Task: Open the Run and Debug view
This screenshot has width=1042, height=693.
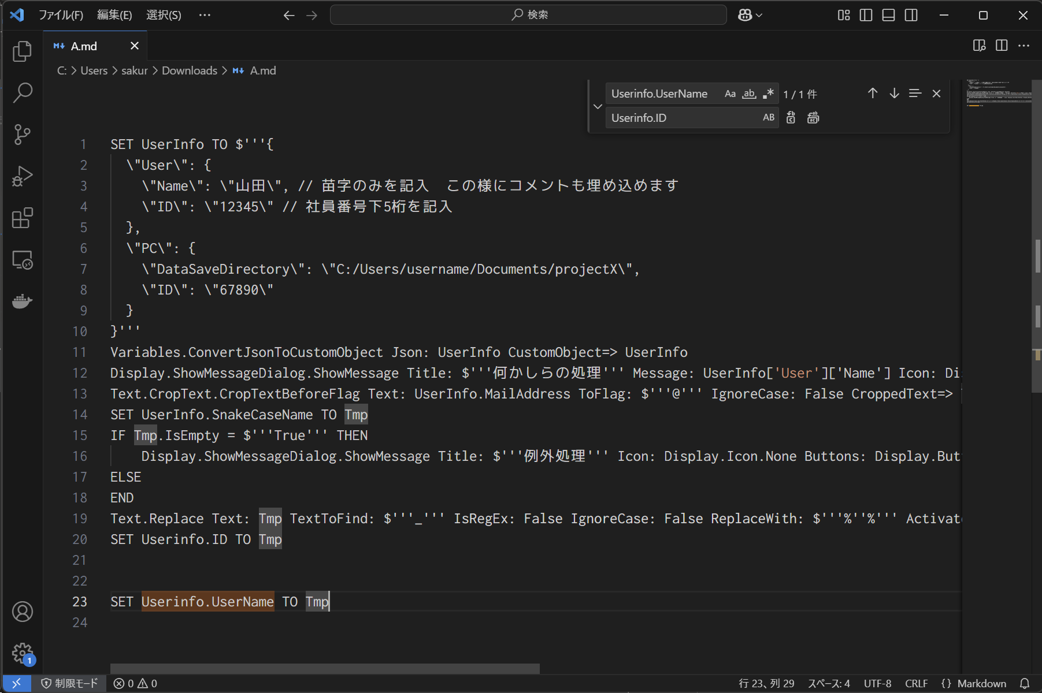Action: pyautogui.click(x=22, y=176)
